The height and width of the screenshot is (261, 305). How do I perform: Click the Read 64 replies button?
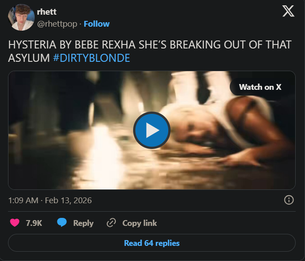(x=152, y=243)
